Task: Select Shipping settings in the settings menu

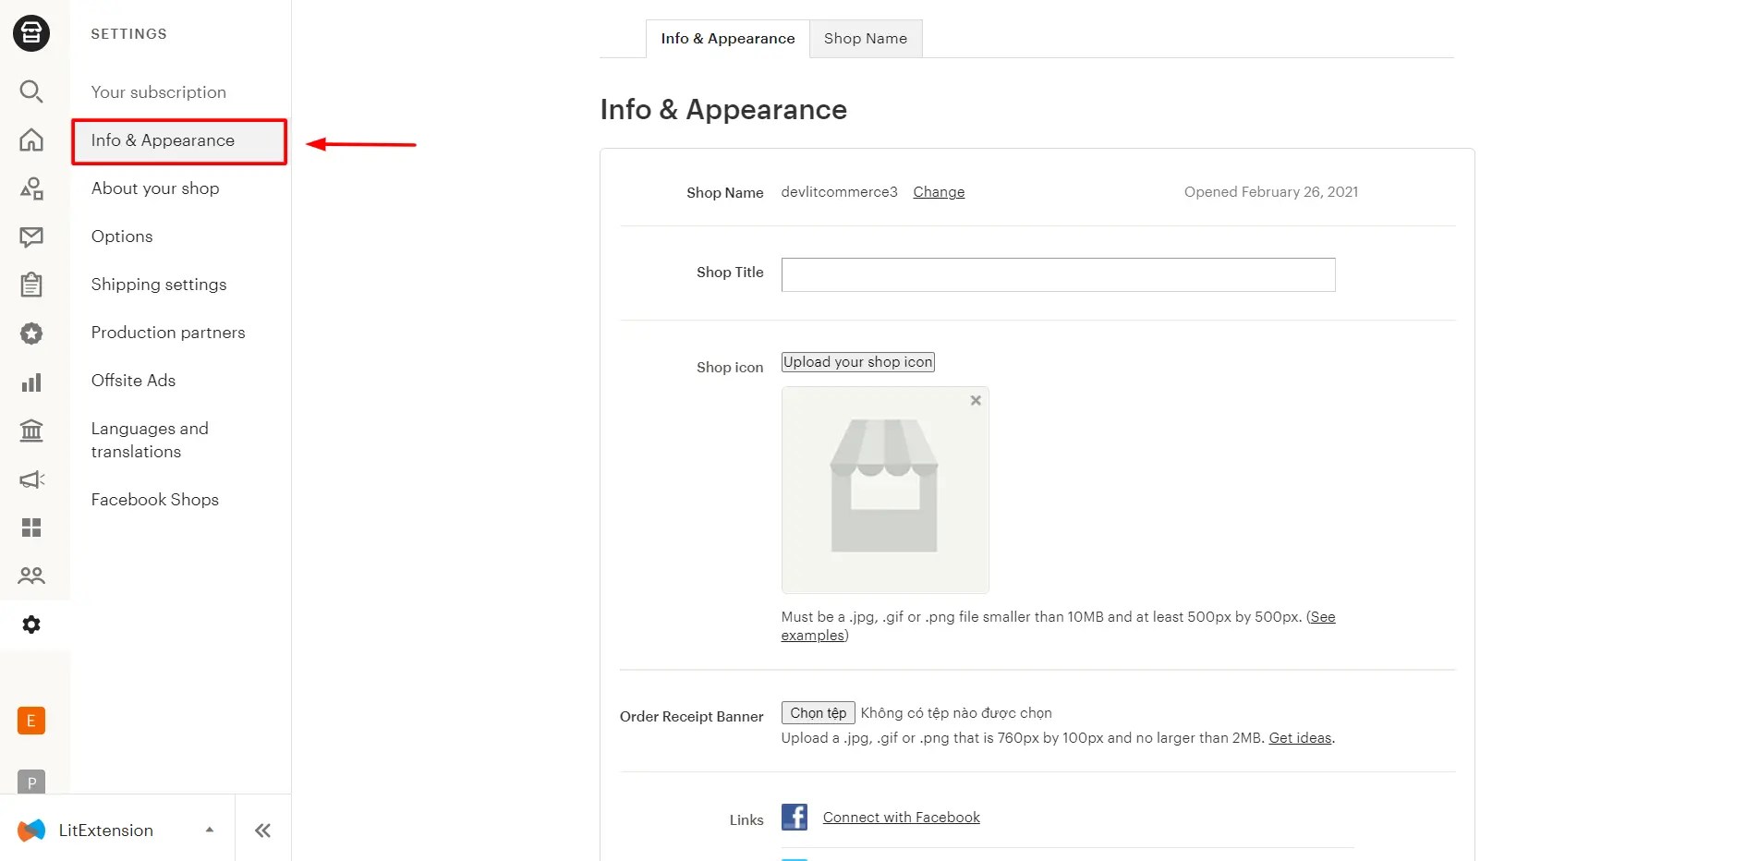Action: coord(158,285)
